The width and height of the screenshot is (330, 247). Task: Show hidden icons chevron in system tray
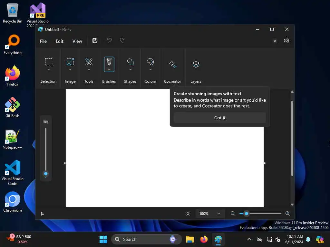(x=249, y=239)
